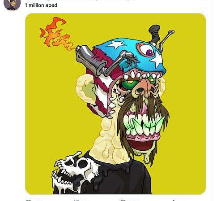Click the ape's green eye under the helmet
This screenshot has height=201, width=221.
tap(129, 84)
